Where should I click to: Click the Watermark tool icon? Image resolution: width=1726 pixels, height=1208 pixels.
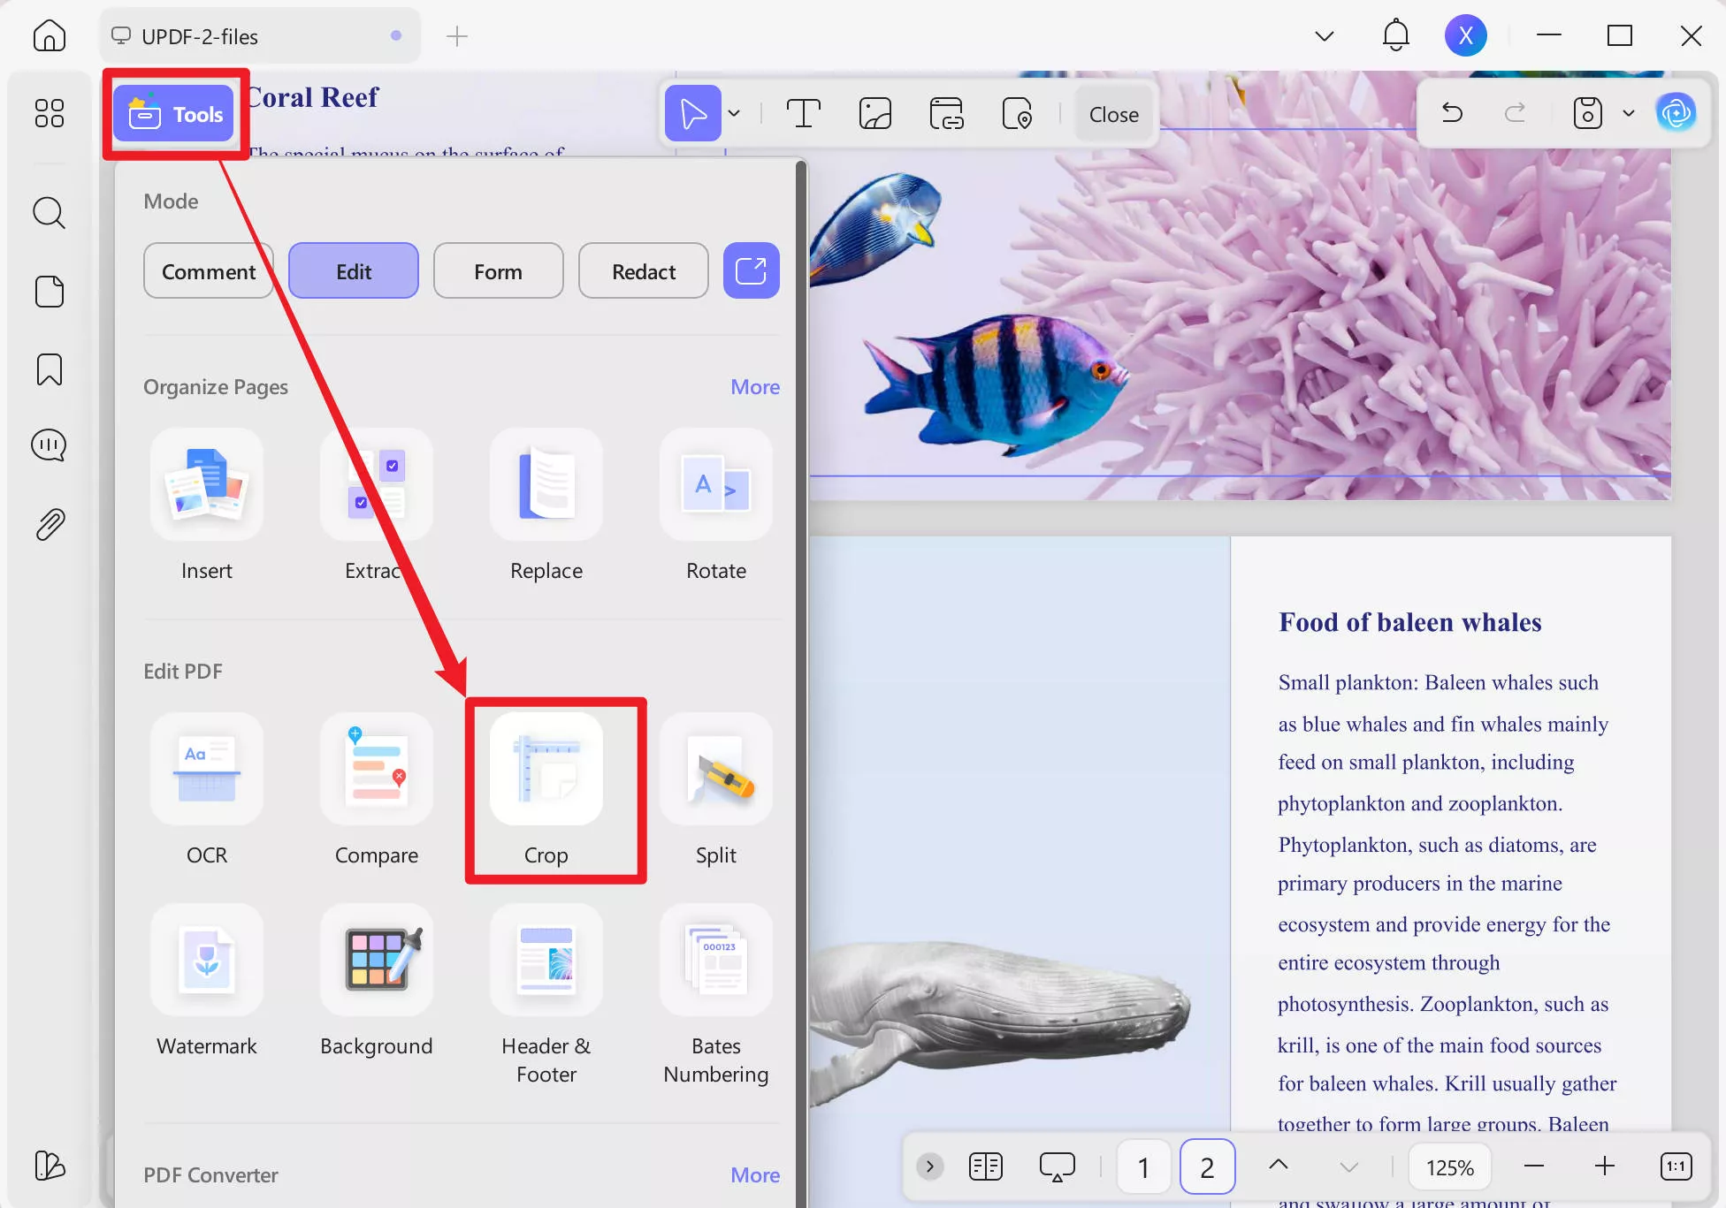(x=206, y=961)
